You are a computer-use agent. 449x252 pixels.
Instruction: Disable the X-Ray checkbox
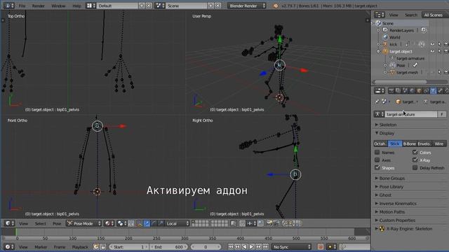415,160
